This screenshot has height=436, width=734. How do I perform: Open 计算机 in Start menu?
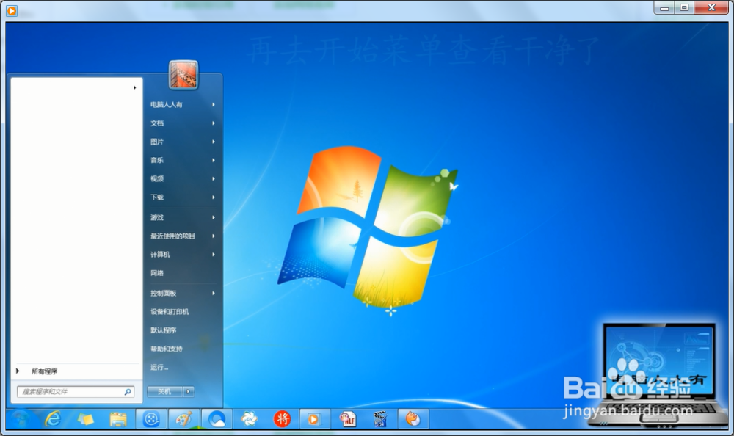pos(160,254)
